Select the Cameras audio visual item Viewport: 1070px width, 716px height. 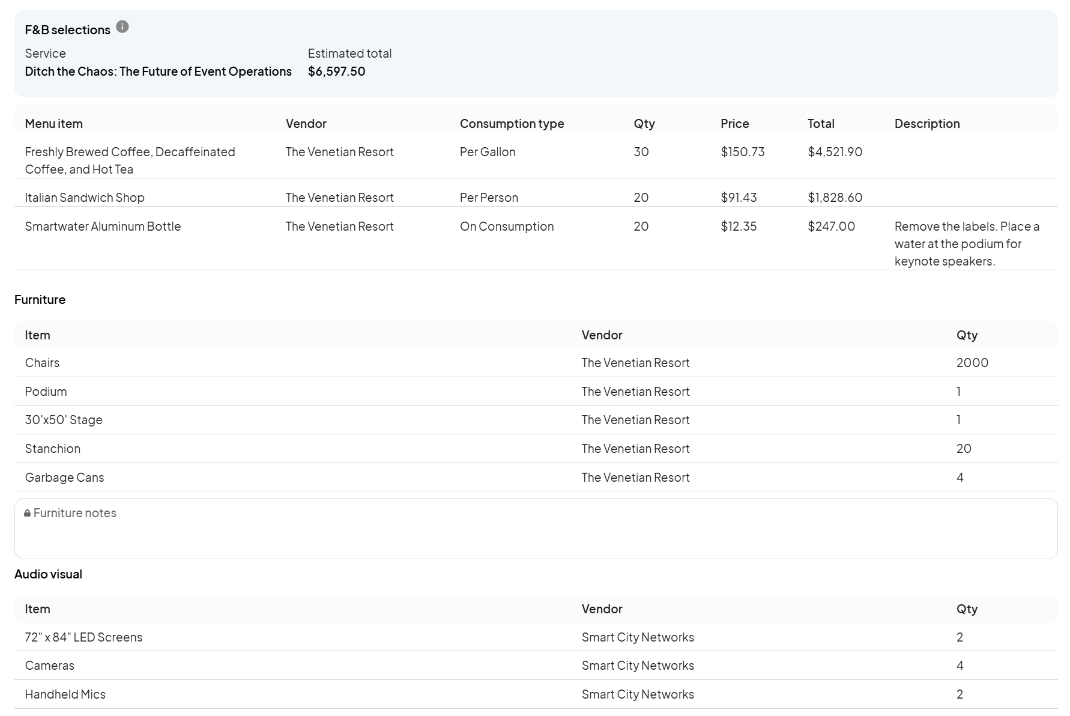click(50, 666)
